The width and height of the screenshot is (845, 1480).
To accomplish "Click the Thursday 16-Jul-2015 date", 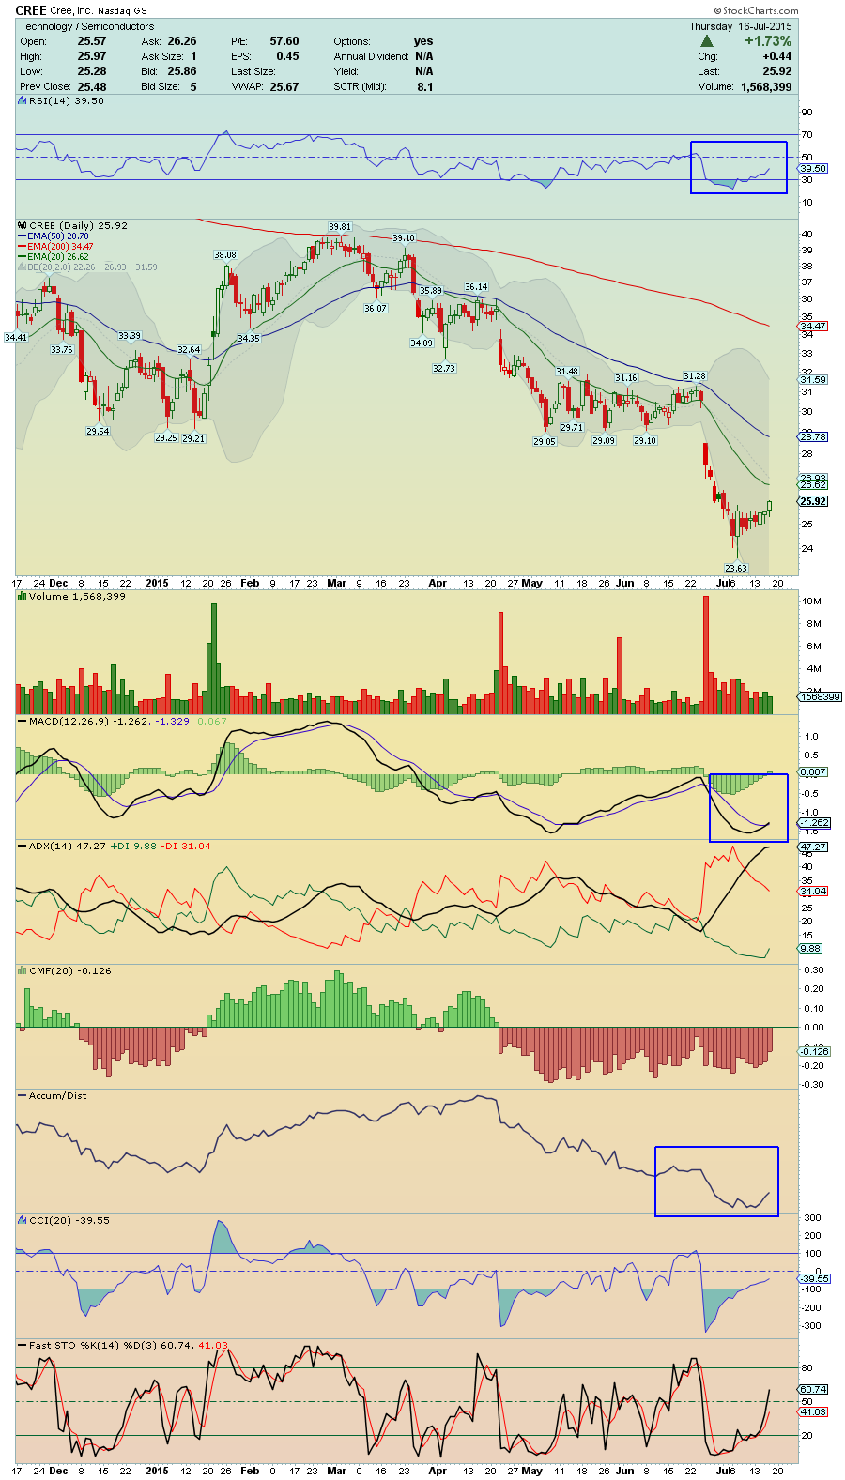I will (x=741, y=26).
